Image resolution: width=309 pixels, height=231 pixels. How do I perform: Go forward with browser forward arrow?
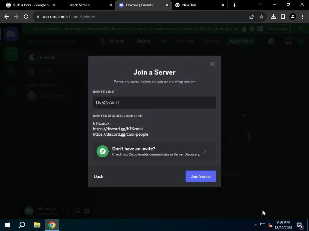(x=16, y=17)
